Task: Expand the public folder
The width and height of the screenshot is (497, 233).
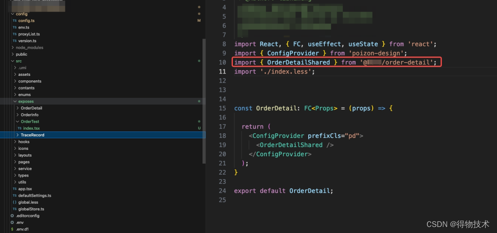Action: (x=13, y=54)
